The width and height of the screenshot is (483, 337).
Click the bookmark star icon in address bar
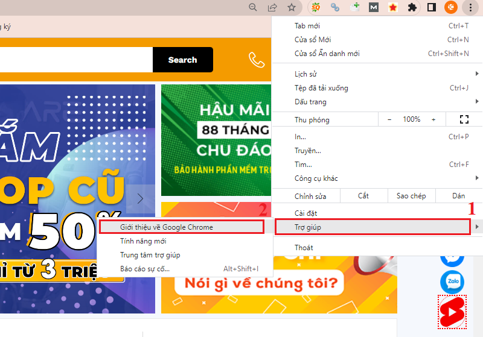pyautogui.click(x=292, y=7)
